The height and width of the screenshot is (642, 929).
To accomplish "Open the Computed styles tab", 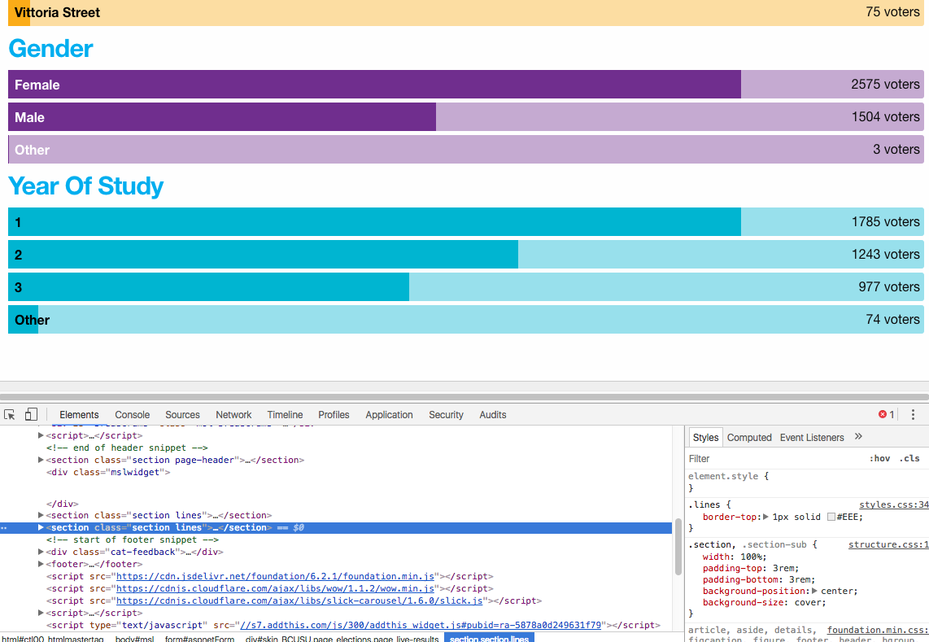I will pos(749,437).
